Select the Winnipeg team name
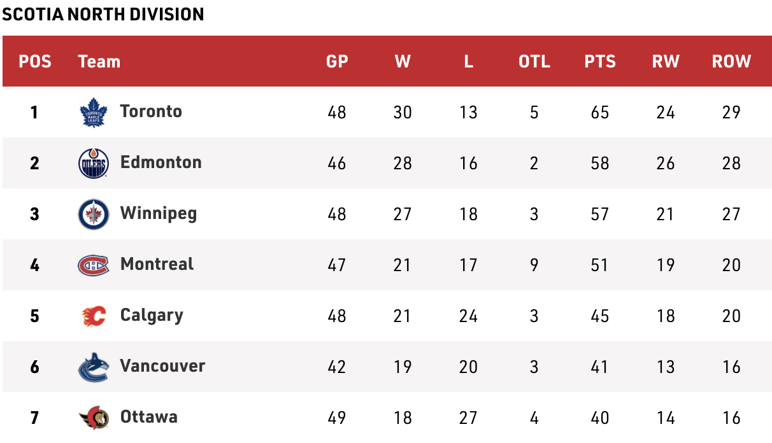This screenshot has height=443, width=772. 159,213
